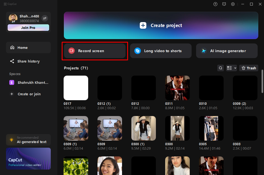Maximize the CapCut window
The image size is (264, 175).
[x=251, y=4]
